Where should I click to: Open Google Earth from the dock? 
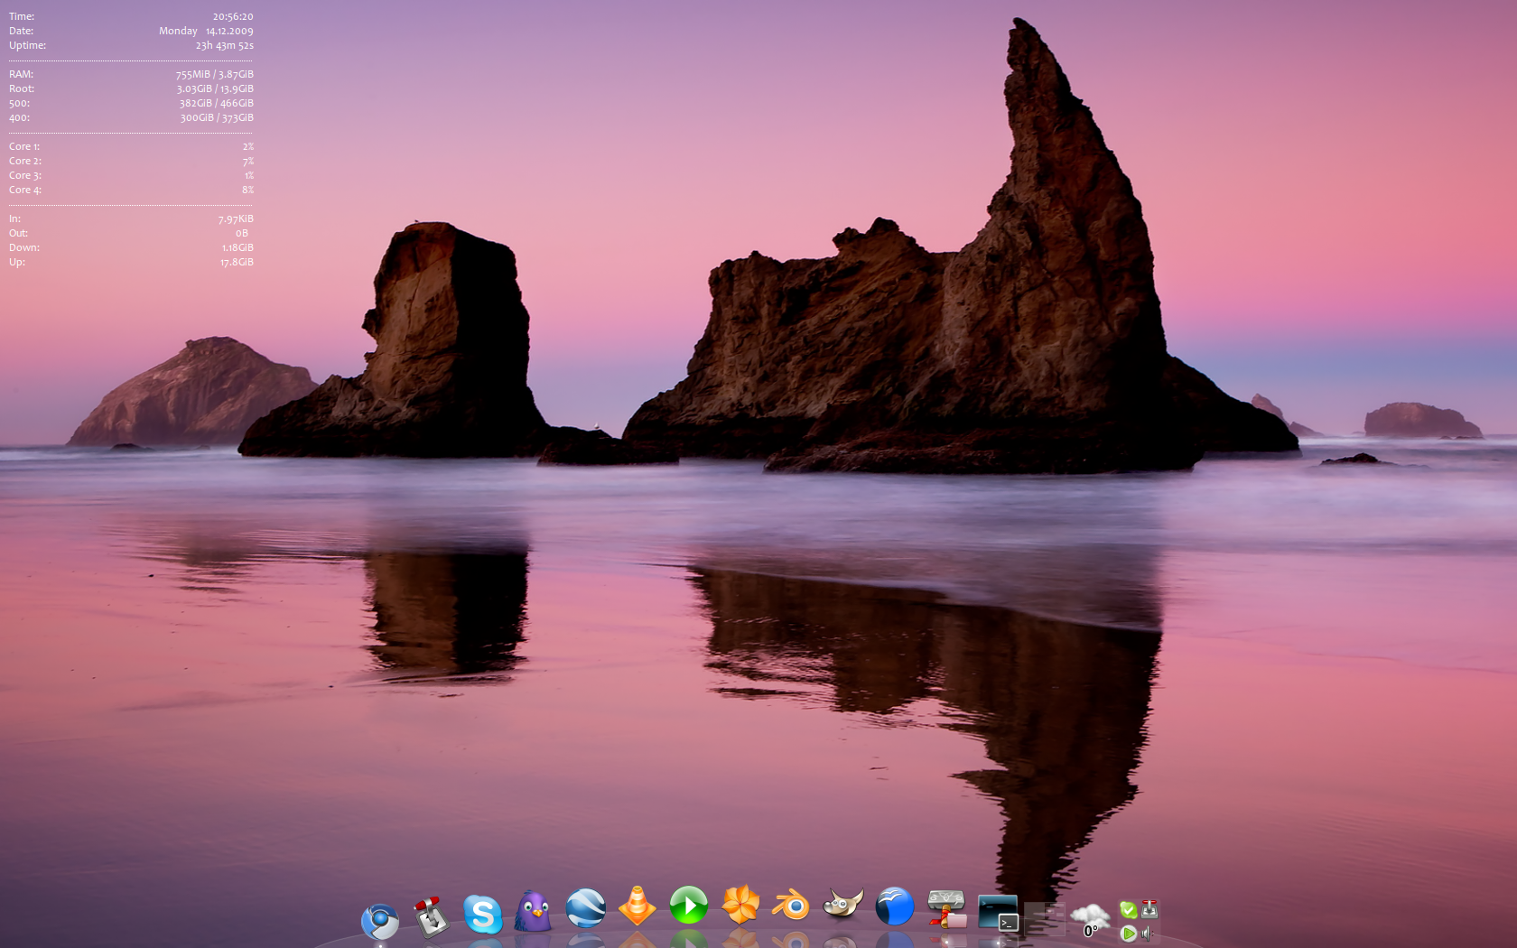coord(585,908)
